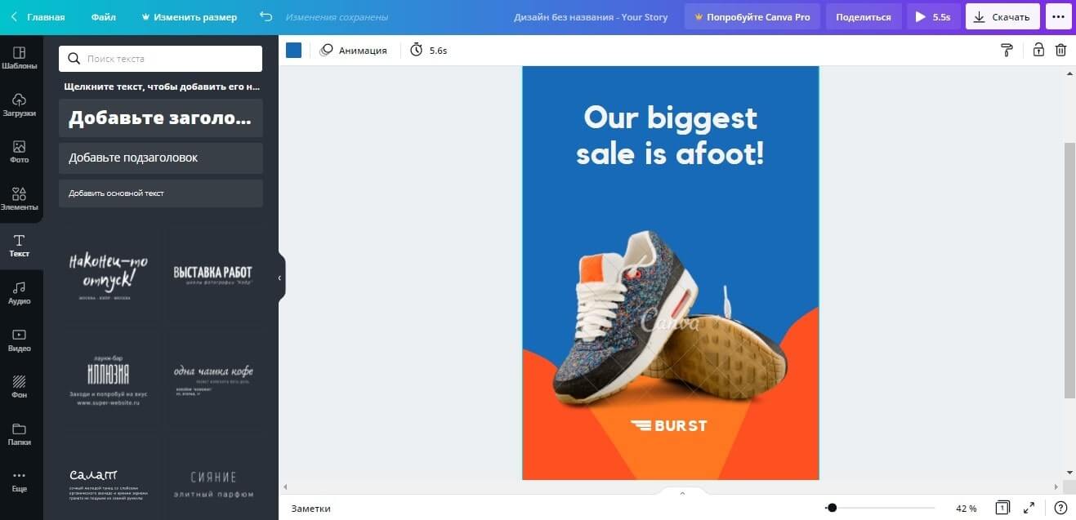Click the Поиск текста search field
The image size is (1076, 520).
(161, 59)
